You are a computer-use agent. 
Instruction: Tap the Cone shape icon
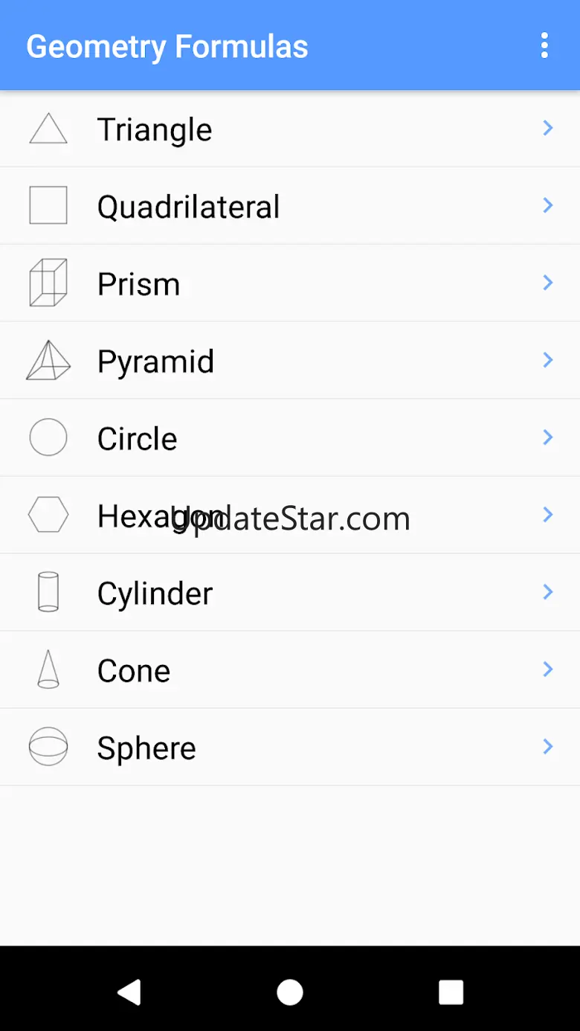tap(48, 669)
